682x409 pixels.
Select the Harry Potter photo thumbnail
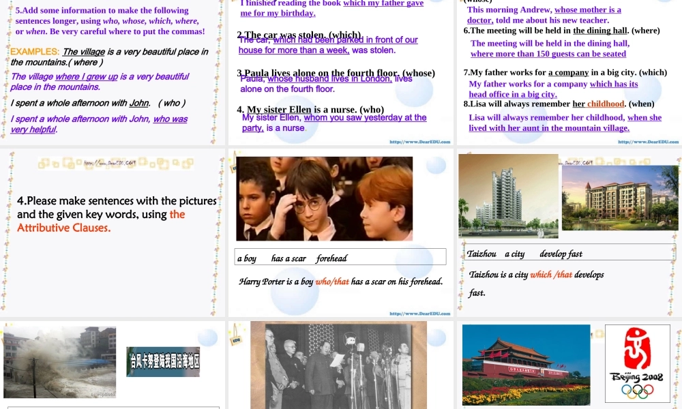[324, 198]
